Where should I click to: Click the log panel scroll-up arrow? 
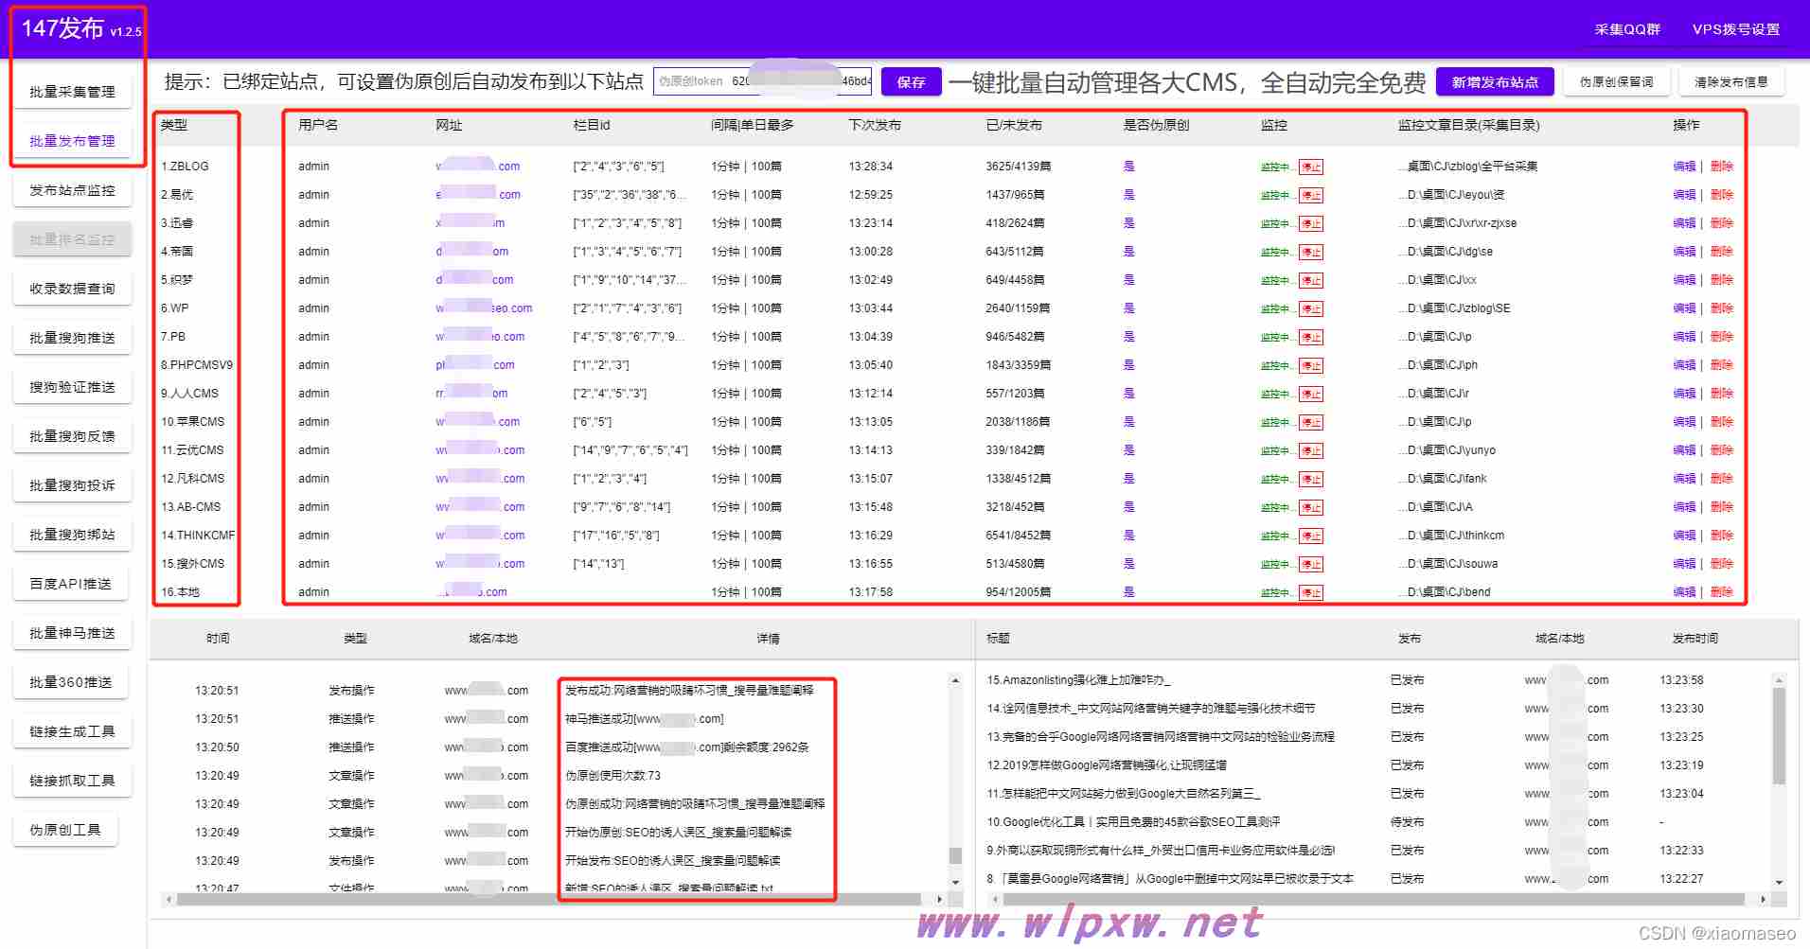(955, 680)
